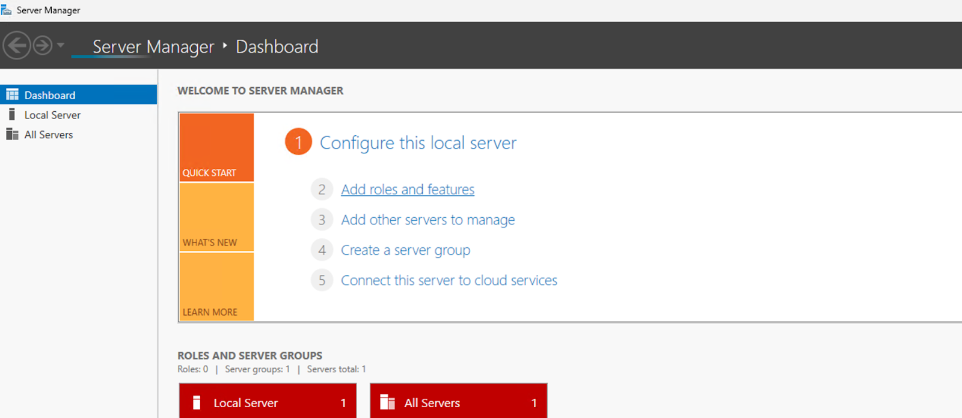962x418 pixels.
Task: Open the navigation history dropdown arrow
Action: coord(61,45)
